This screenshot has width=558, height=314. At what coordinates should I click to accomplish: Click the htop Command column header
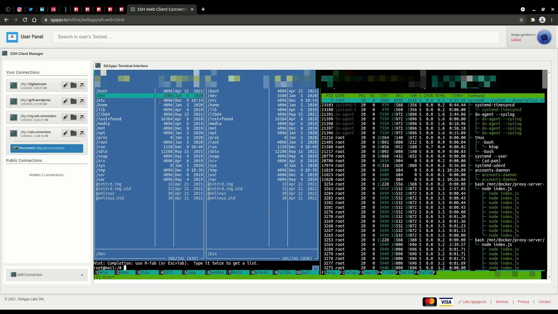pyautogui.click(x=476, y=96)
